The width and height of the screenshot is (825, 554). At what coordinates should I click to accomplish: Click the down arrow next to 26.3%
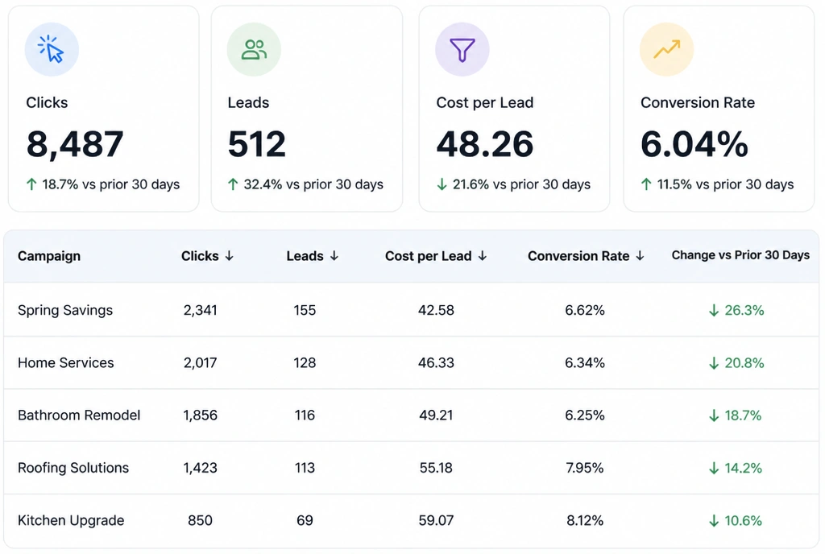(x=714, y=311)
